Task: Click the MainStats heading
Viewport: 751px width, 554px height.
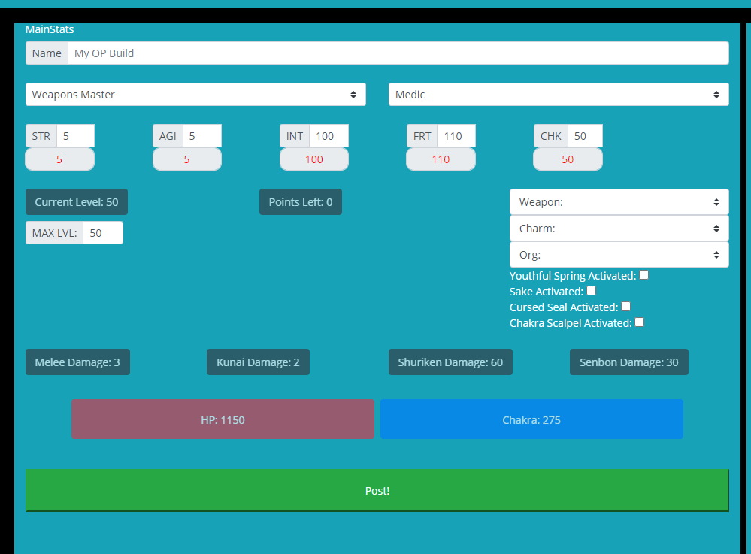Action: pos(50,29)
